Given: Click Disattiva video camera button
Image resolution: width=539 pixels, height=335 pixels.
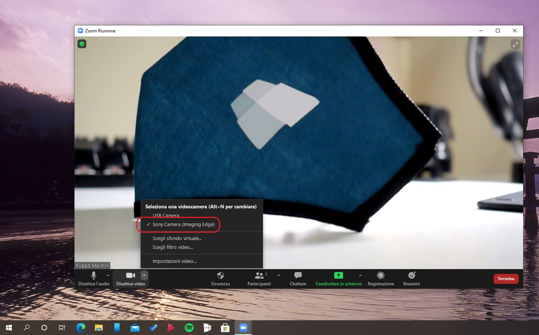Looking at the screenshot, I should pos(131,279).
